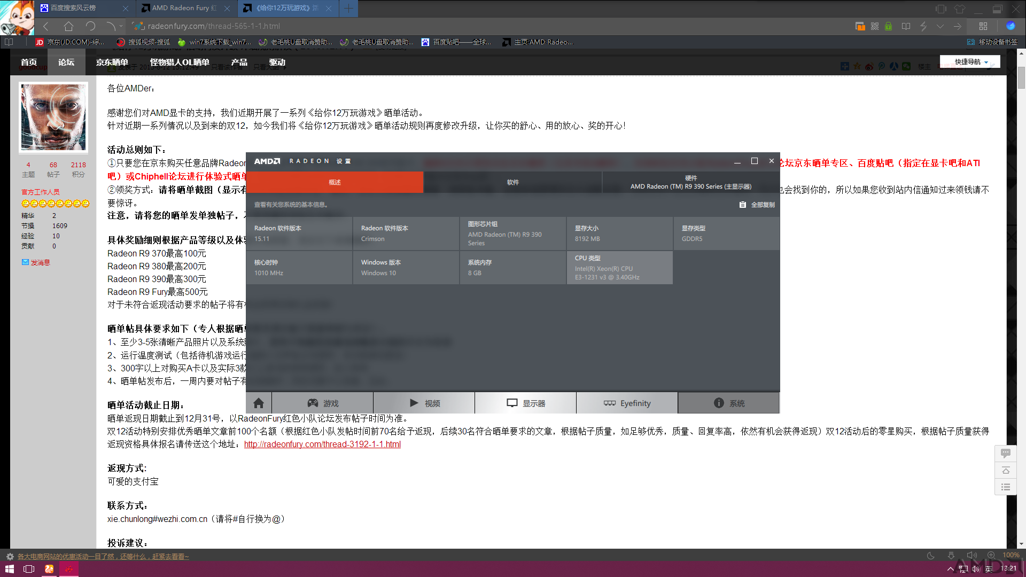The width and height of the screenshot is (1026, 577).
Task: Click the thread list side button
Action: [x=1005, y=487]
